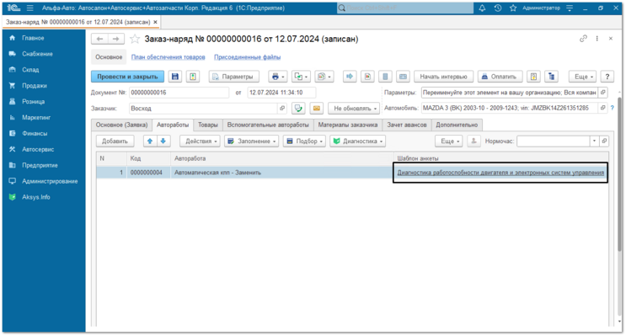The width and height of the screenshot is (626, 336).
Task: Copy link with chain icon in header
Action: [583, 38]
